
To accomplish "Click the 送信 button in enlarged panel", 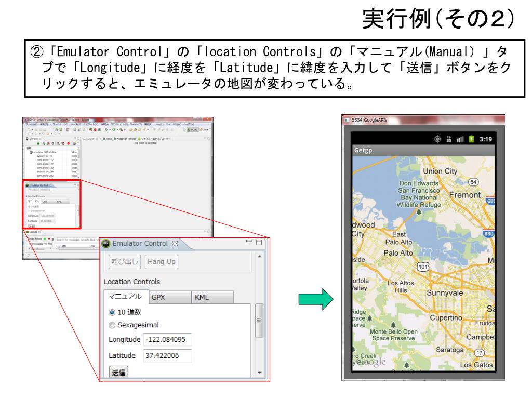I will (x=118, y=372).
